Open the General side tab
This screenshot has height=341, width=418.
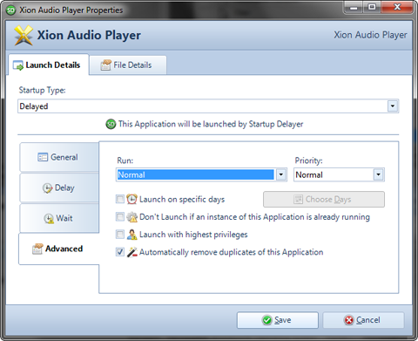click(x=59, y=157)
